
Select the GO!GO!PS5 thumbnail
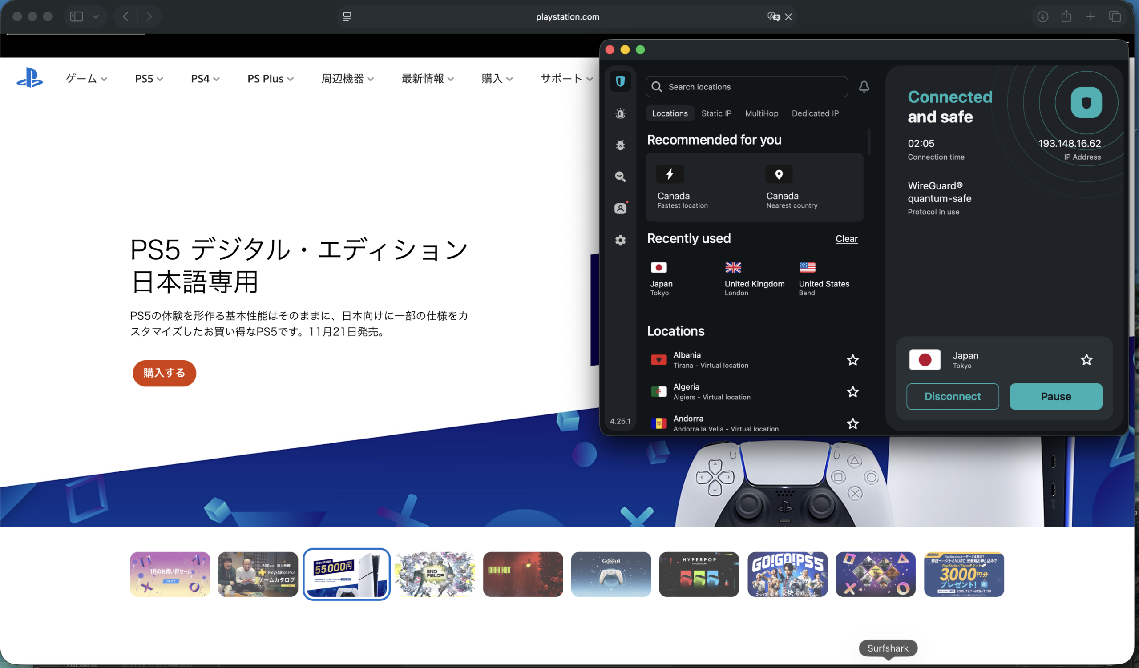tap(788, 574)
